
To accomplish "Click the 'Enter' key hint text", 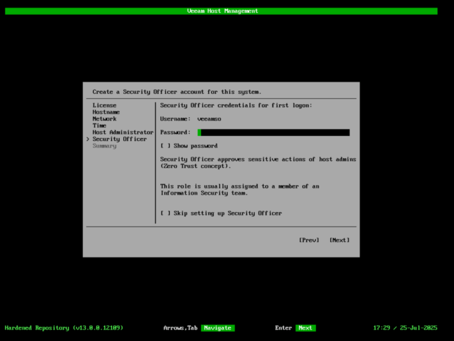I will [x=283, y=328].
